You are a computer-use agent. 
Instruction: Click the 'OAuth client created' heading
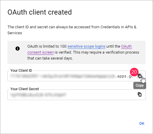40,12
